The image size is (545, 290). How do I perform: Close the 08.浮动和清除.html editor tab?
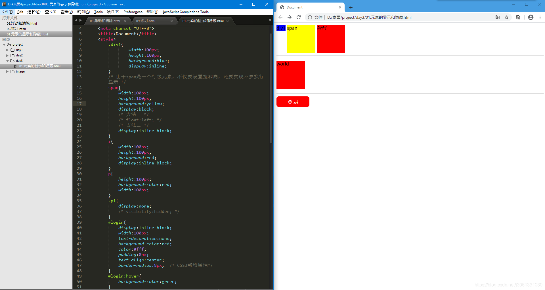pyautogui.click(x=125, y=21)
